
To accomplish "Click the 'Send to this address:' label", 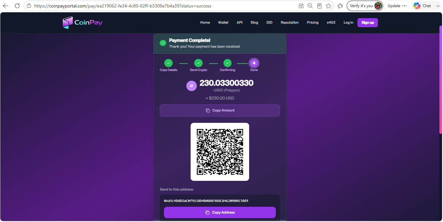I will click(177, 190).
